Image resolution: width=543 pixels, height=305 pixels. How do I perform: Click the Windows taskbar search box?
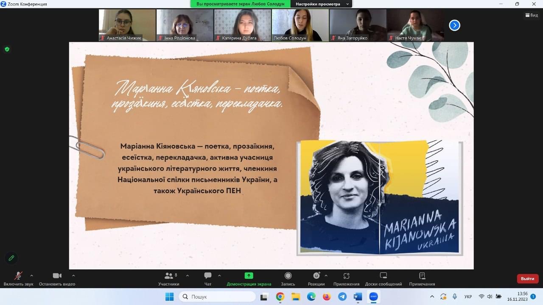pos(217,297)
